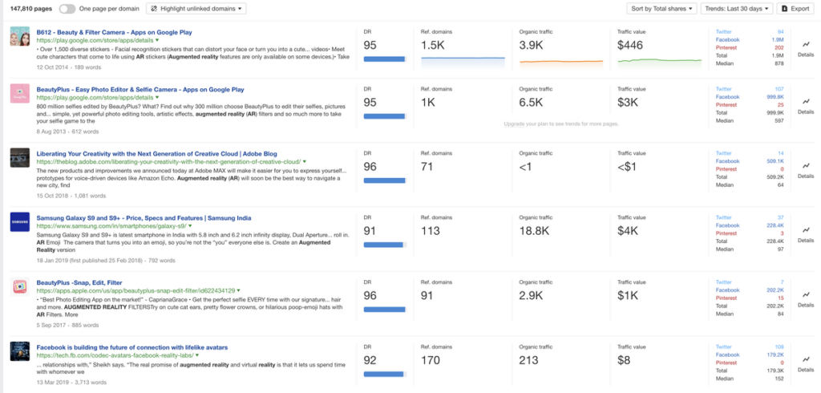821x393 pixels.
Task: Expand URL dropdown arrow for apps.apple.com beautyplus link
Action: click(238, 290)
